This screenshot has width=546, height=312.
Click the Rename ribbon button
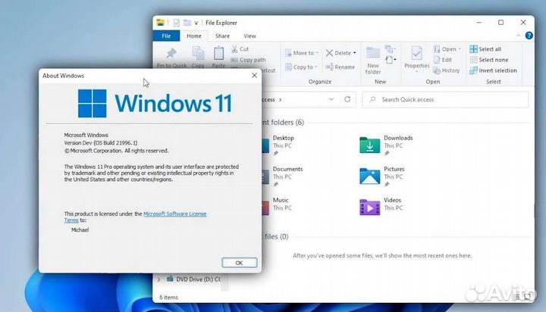point(340,67)
